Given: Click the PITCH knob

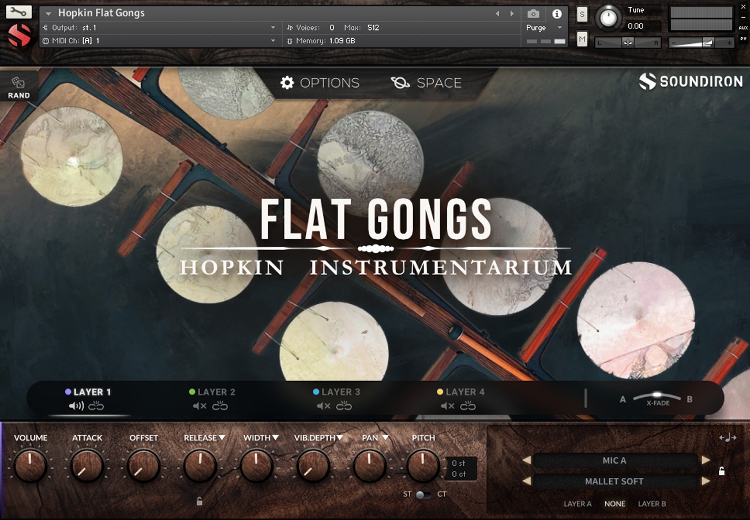Looking at the screenshot, I should point(423,466).
